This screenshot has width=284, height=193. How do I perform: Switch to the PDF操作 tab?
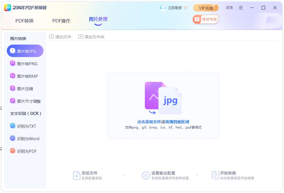click(x=61, y=21)
